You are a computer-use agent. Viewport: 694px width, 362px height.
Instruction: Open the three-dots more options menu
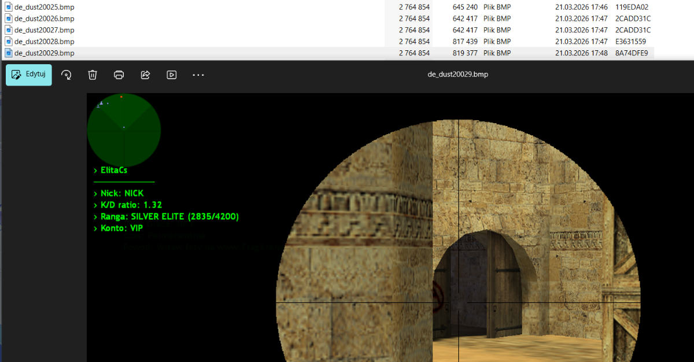click(198, 75)
